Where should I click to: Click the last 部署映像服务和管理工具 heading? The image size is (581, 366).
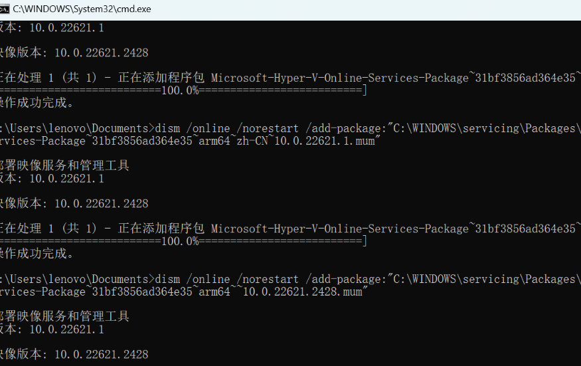(x=64, y=316)
